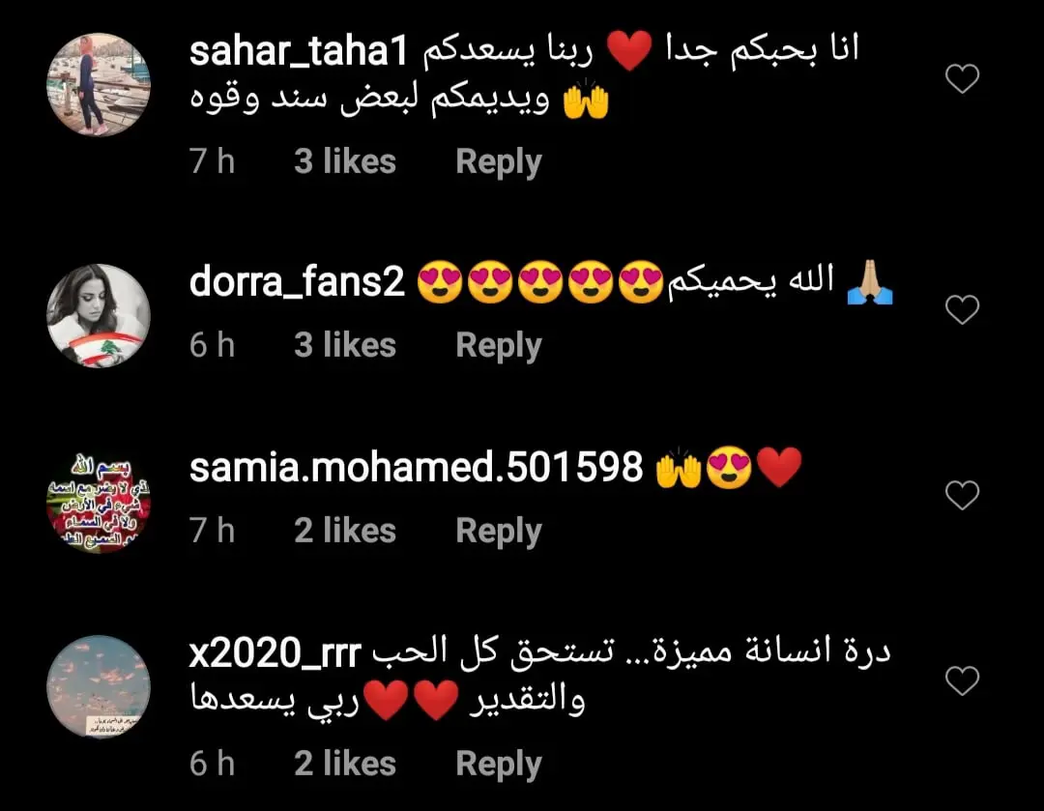View 3 likes on sahar_taha1's comment

pyautogui.click(x=345, y=161)
